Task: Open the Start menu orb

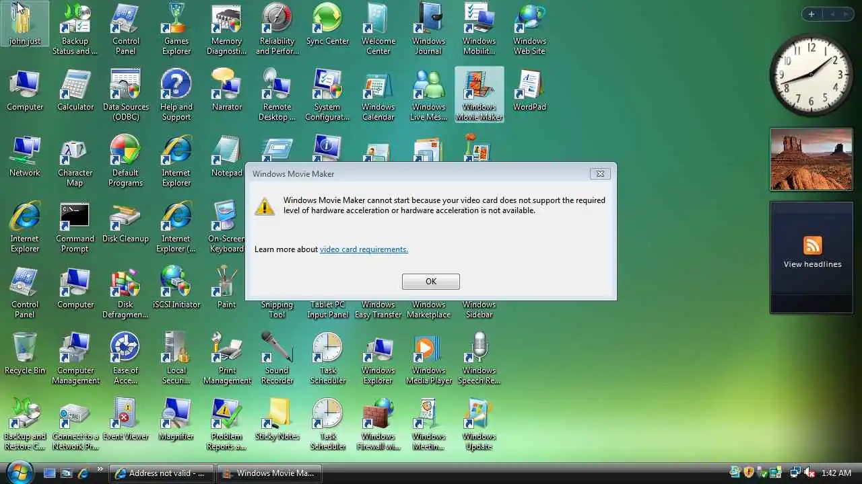Action: click(x=18, y=472)
